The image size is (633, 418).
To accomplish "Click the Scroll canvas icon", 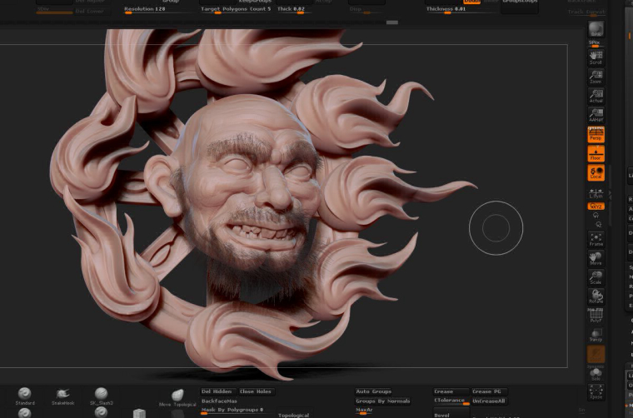I will [596, 57].
